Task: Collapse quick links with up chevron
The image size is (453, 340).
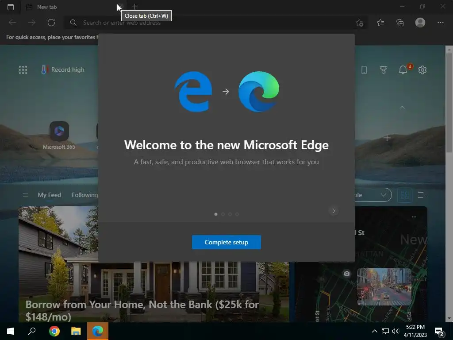Action: 402,107
